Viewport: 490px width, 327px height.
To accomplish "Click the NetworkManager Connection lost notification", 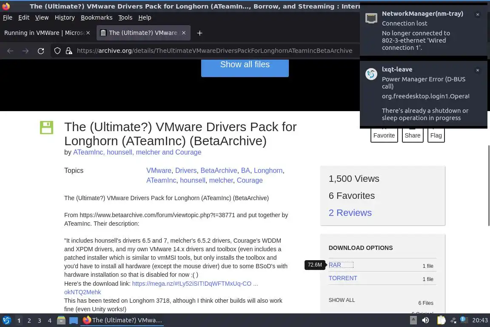I will (x=424, y=30).
